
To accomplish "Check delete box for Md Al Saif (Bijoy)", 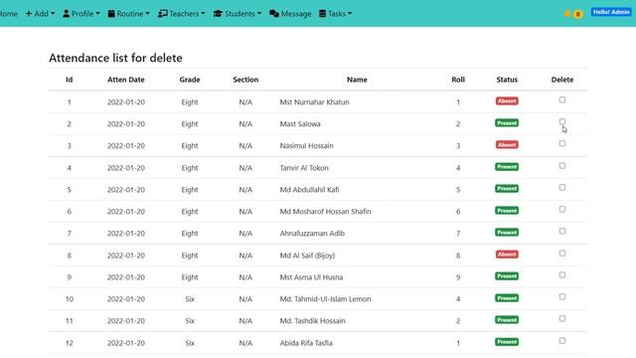I will point(562,254).
